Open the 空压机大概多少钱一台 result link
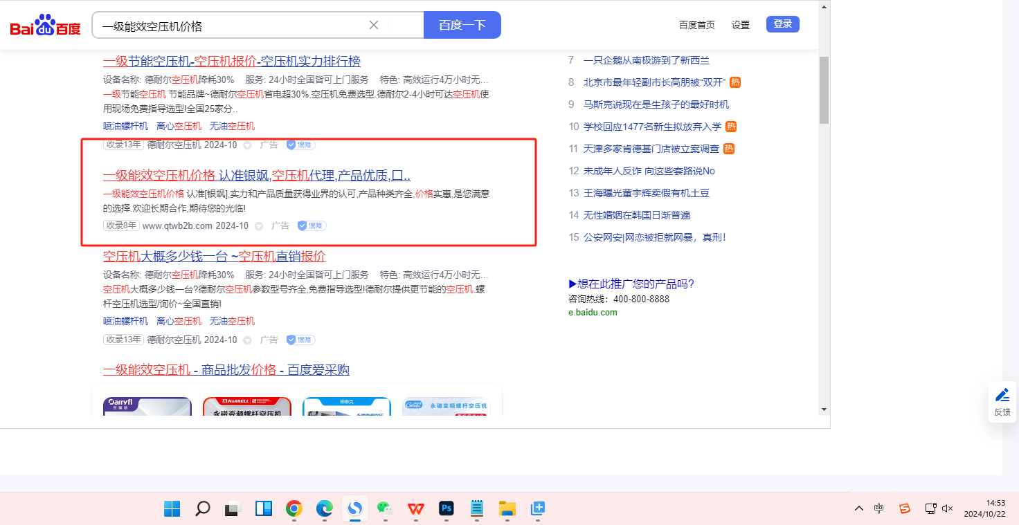1019x525 pixels. pos(214,257)
